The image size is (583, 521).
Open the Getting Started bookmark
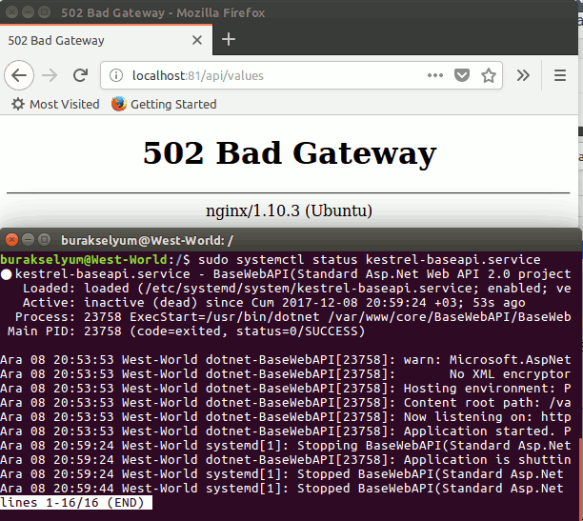(164, 104)
